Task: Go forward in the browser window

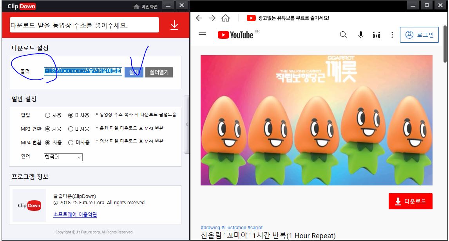Action: pos(212,18)
